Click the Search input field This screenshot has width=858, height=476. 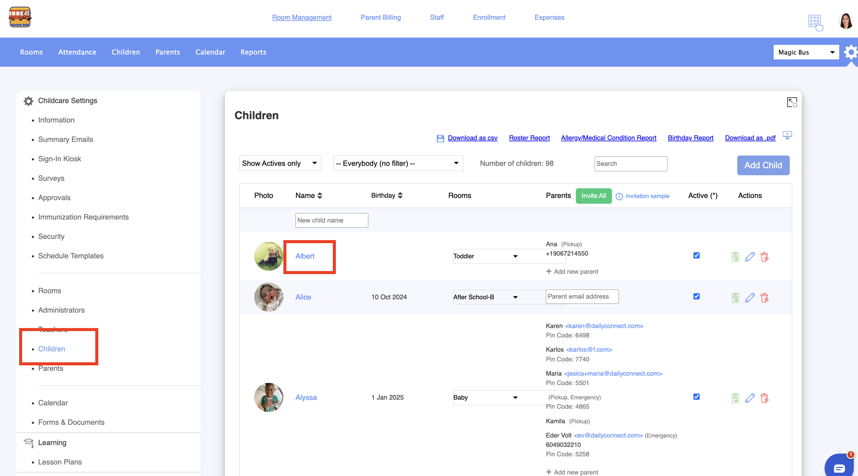click(x=630, y=164)
